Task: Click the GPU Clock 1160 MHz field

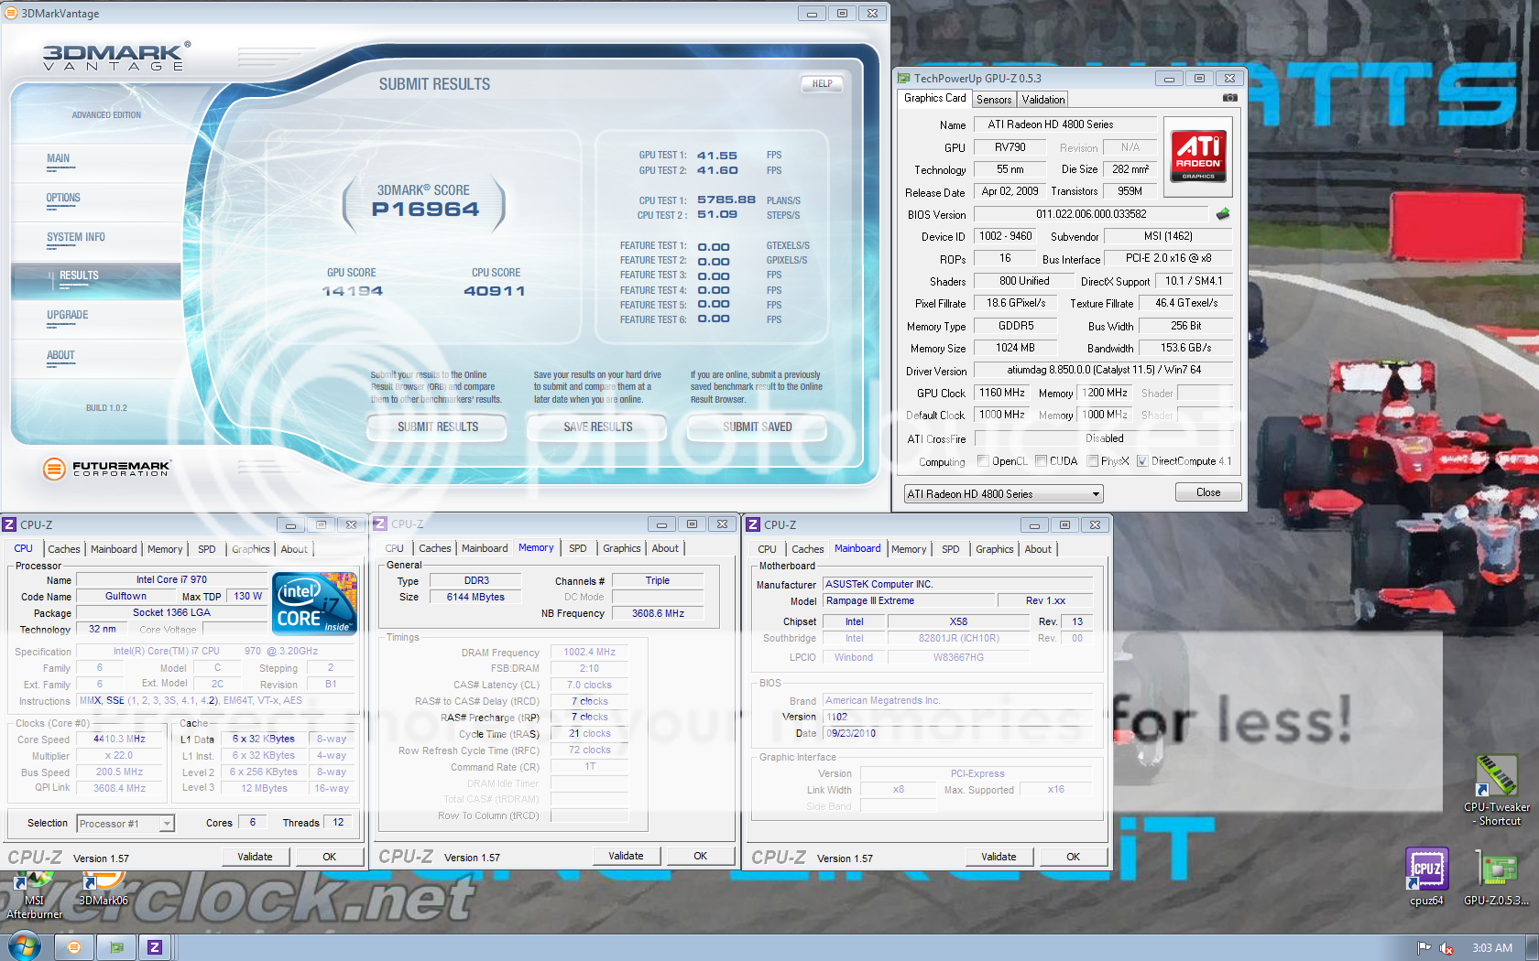Action: [1001, 393]
